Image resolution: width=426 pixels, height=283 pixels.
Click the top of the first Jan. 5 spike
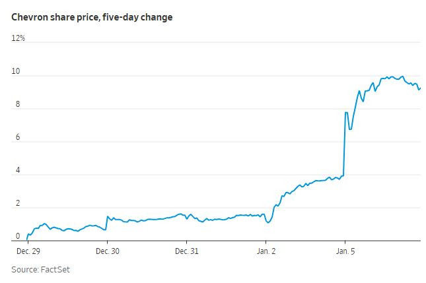click(x=347, y=112)
